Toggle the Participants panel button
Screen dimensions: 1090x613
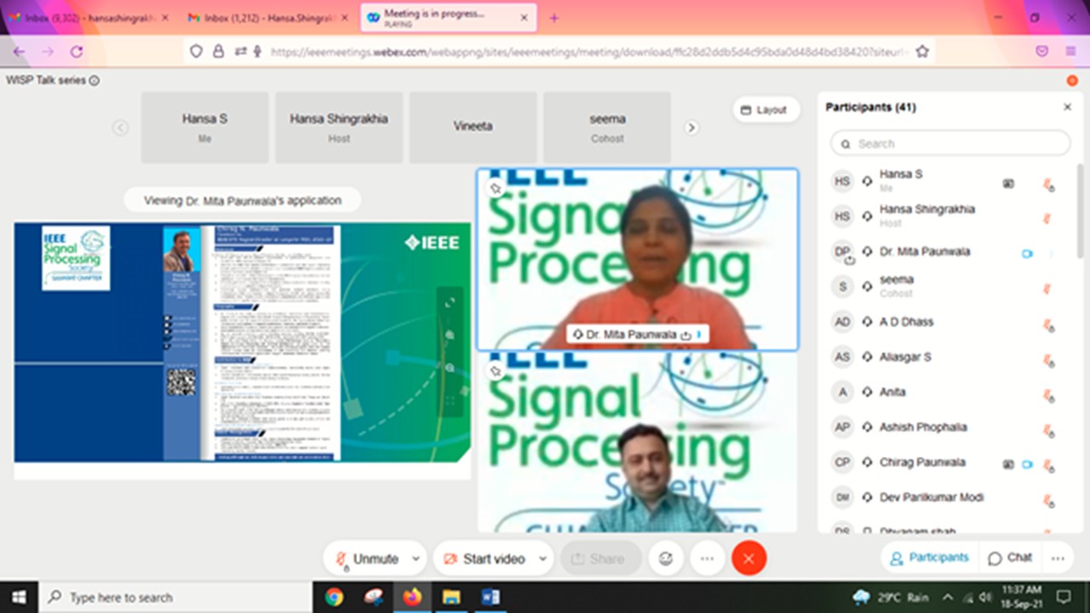tap(929, 558)
